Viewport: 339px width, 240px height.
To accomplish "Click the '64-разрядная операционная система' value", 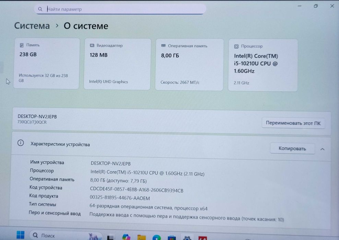I will (x=149, y=207).
